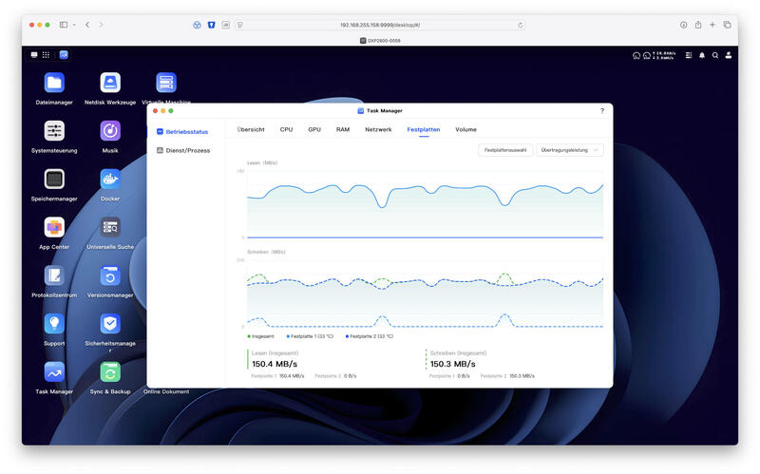Toggle the Festplatte 1 legend series
Viewport: 760px width, 474px height.
(x=310, y=336)
